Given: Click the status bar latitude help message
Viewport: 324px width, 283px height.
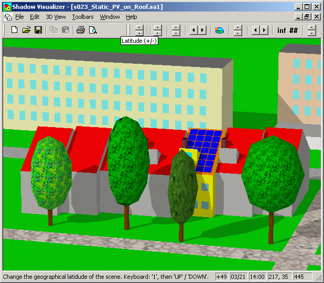Looking at the screenshot, I should [x=105, y=277].
